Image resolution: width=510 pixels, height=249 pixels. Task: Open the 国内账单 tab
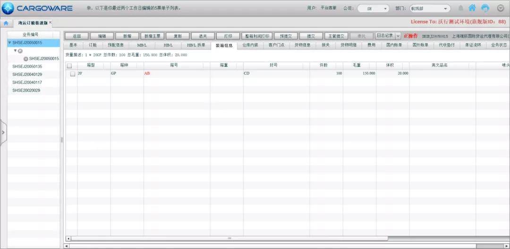tap(394, 45)
